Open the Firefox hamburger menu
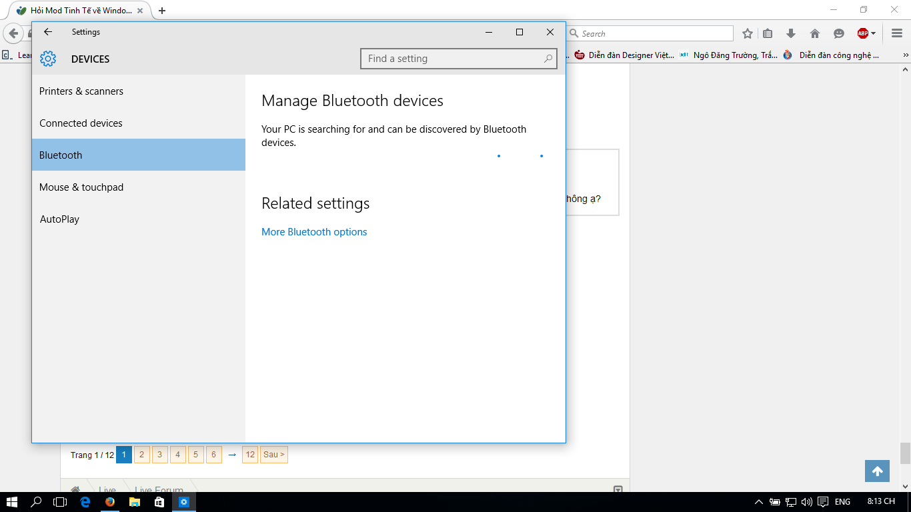 897,33
